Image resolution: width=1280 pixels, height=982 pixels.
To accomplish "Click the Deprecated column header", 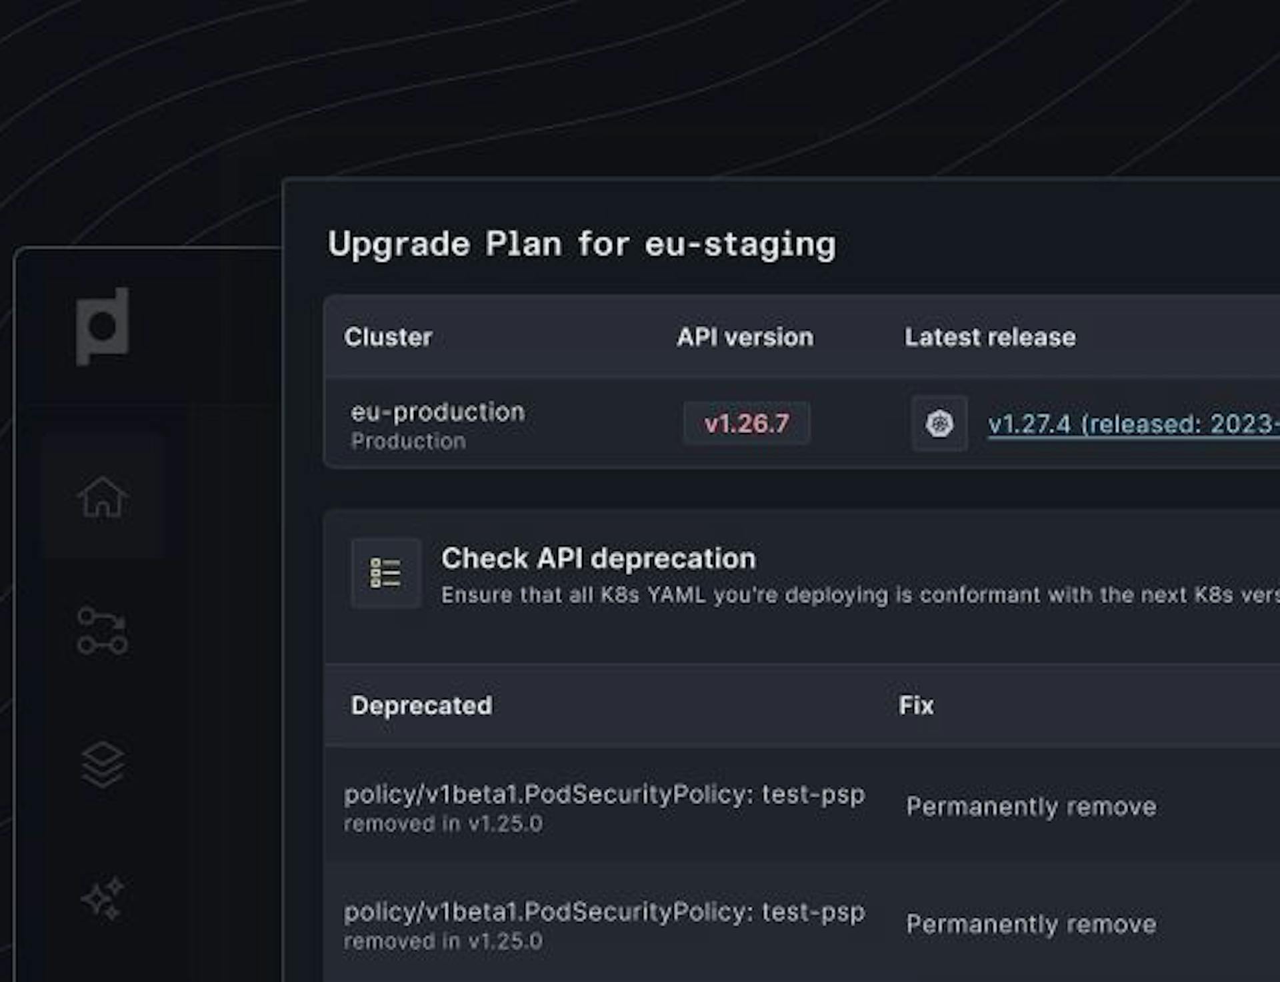I will [421, 706].
